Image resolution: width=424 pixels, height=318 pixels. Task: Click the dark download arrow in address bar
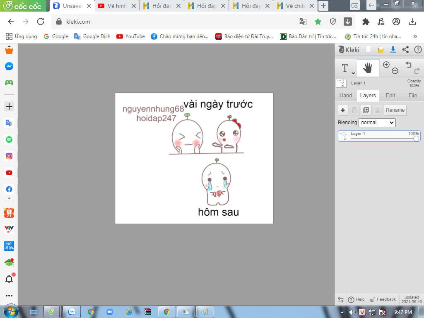(348, 22)
